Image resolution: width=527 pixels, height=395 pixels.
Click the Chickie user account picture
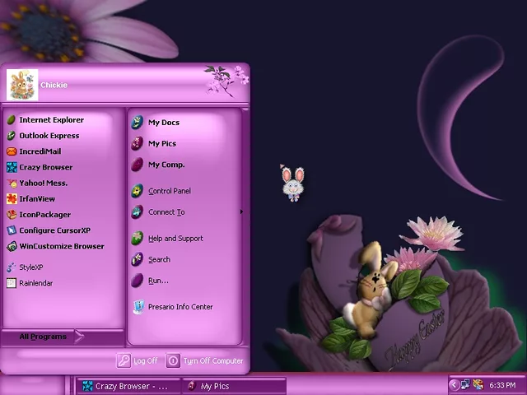(22, 85)
